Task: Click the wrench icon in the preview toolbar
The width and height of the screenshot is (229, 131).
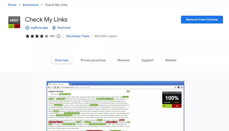Action: pos(182,87)
